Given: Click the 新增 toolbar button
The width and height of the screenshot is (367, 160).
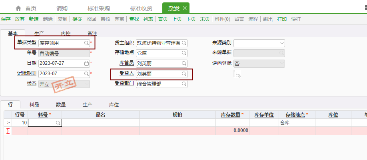Looking at the screenshot, I should (x=34, y=19).
